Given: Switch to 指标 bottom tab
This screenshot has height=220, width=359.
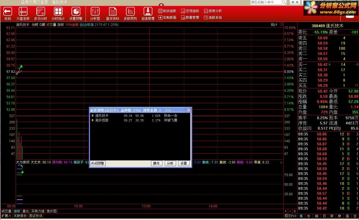Looking at the screenshot, I should coord(17,211).
